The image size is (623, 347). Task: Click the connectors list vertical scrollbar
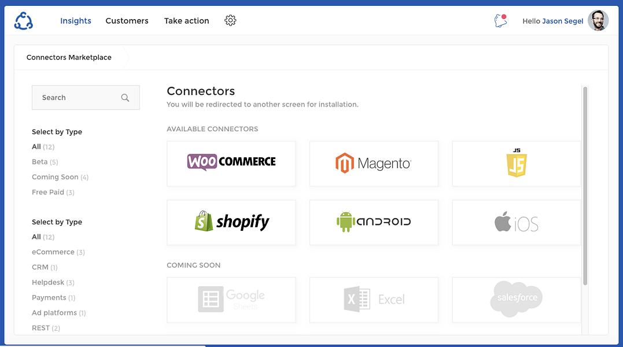click(585, 186)
